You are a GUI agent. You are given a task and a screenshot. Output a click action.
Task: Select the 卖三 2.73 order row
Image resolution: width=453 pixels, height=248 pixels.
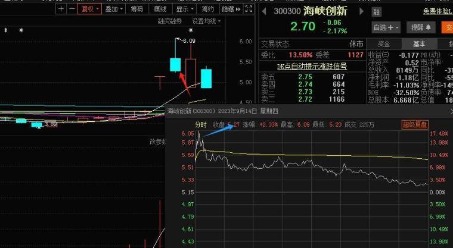303,92
